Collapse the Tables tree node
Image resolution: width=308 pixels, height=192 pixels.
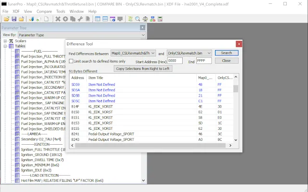coord(5,46)
